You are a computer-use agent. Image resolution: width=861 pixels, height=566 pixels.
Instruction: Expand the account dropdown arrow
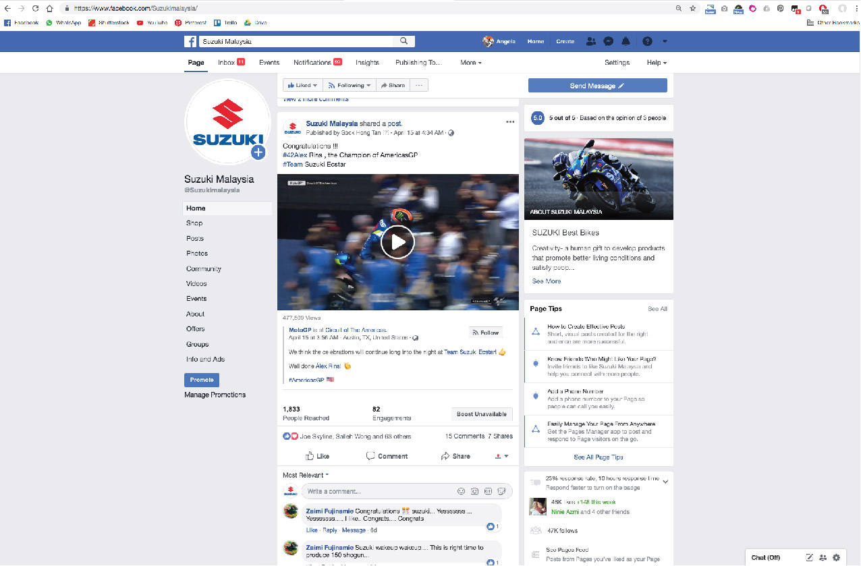coord(665,41)
